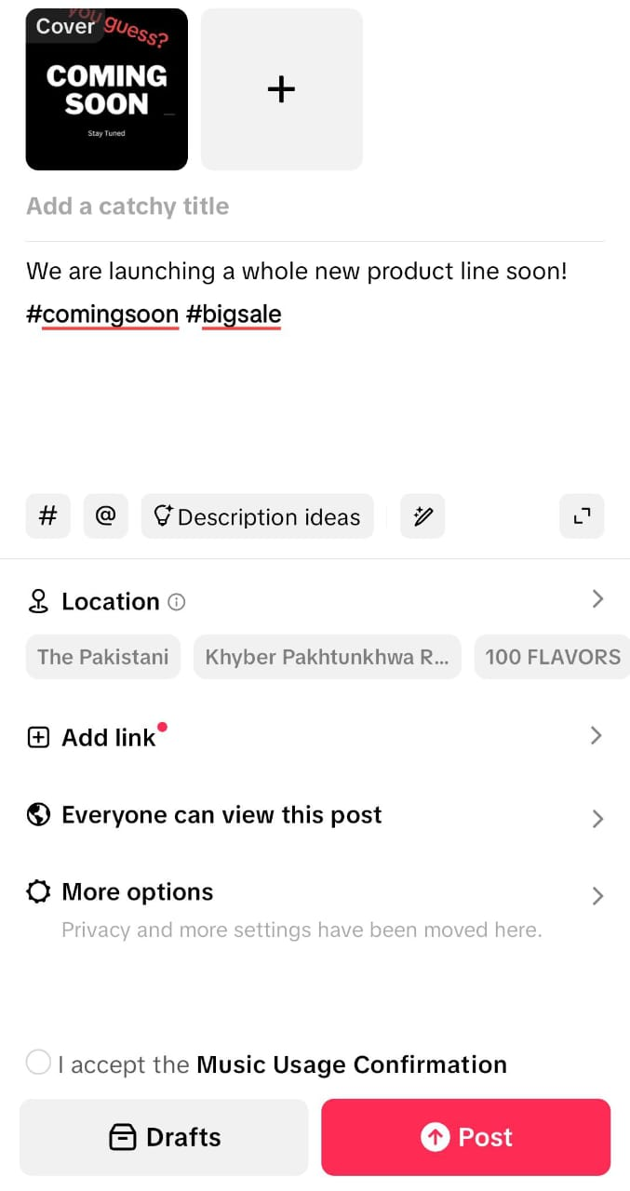The width and height of the screenshot is (630, 1191).
Task: Expand the caption editor with the fullscreen icon
Action: click(x=581, y=516)
